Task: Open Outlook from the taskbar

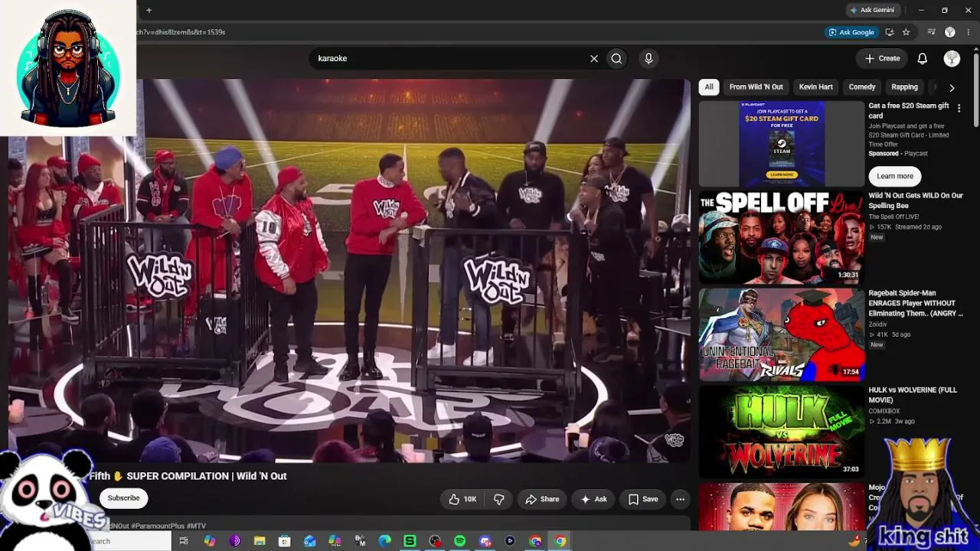Action: (309, 541)
